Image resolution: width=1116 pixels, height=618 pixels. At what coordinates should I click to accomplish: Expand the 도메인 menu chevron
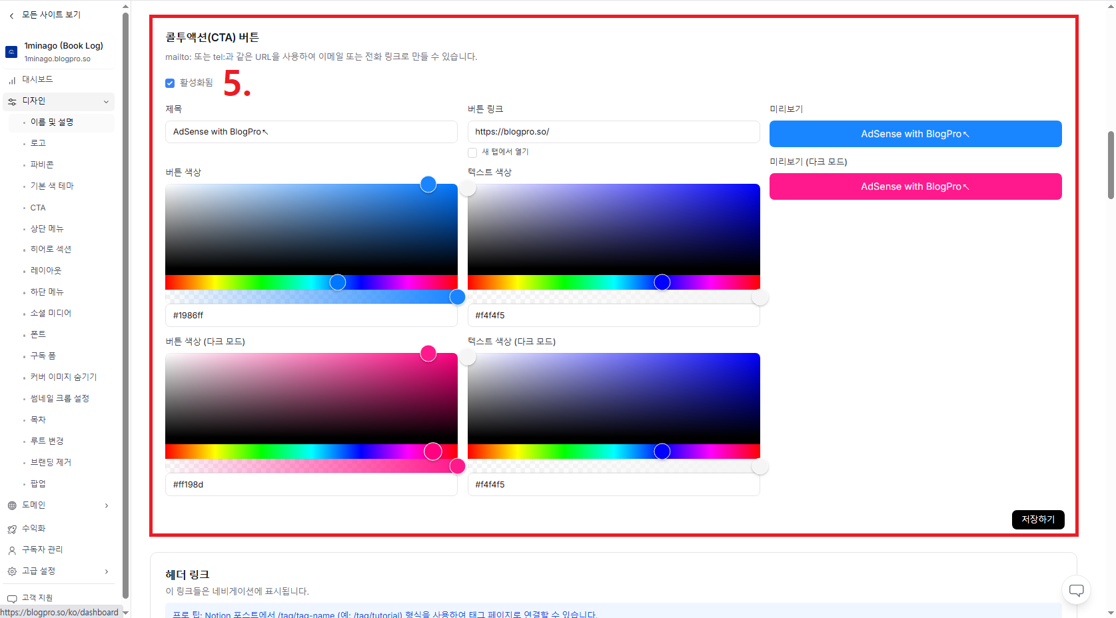107,505
